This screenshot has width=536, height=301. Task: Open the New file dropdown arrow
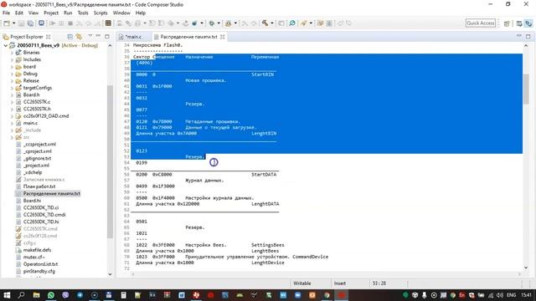13,23
